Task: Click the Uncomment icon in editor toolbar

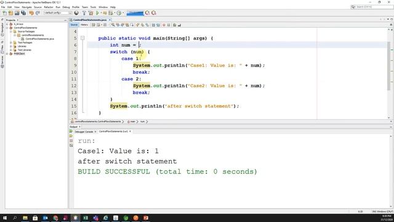Action: 179,25
